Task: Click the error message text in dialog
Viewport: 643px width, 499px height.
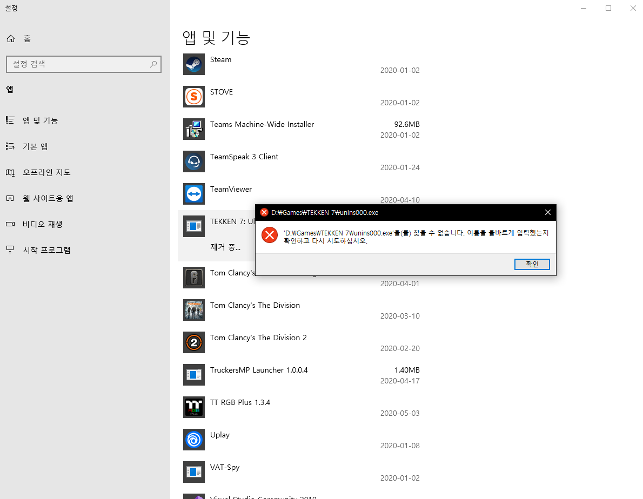Action: coord(416,237)
